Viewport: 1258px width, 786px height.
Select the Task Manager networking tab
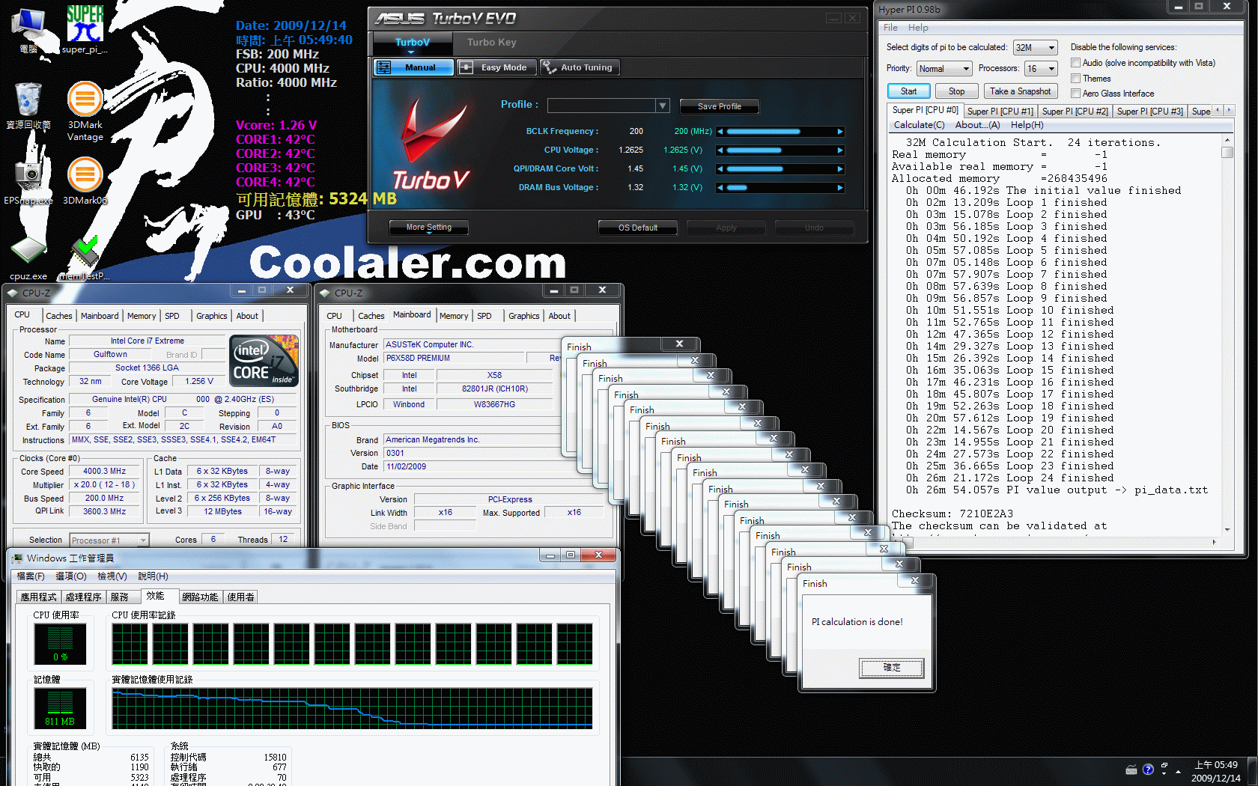(x=200, y=597)
